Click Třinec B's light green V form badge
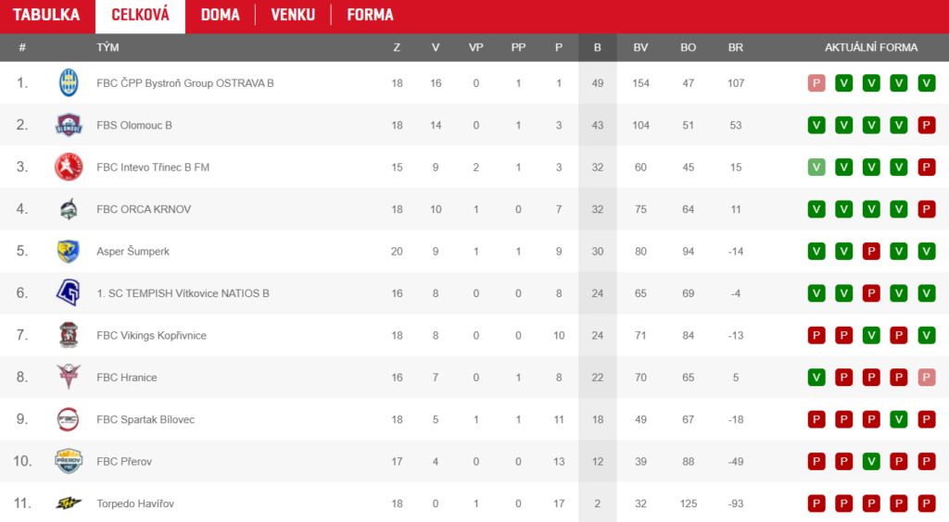Viewport: 949px width, 522px height. (816, 167)
